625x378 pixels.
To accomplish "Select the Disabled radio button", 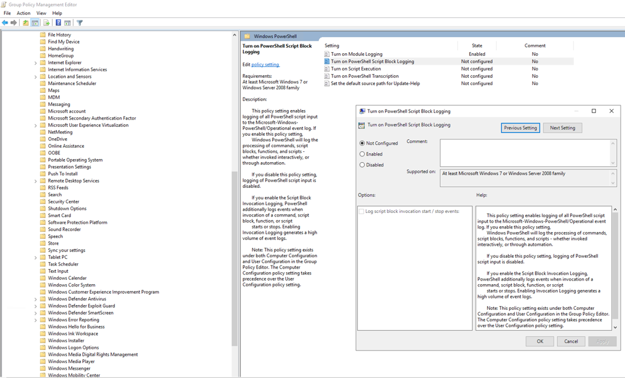I will (x=362, y=165).
